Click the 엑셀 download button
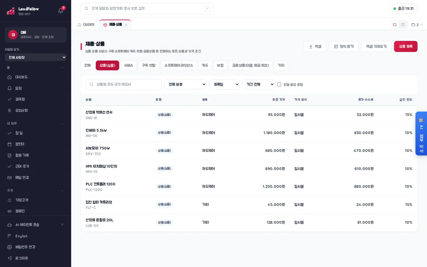Screen dimensions: 427x267 [x=315, y=46]
